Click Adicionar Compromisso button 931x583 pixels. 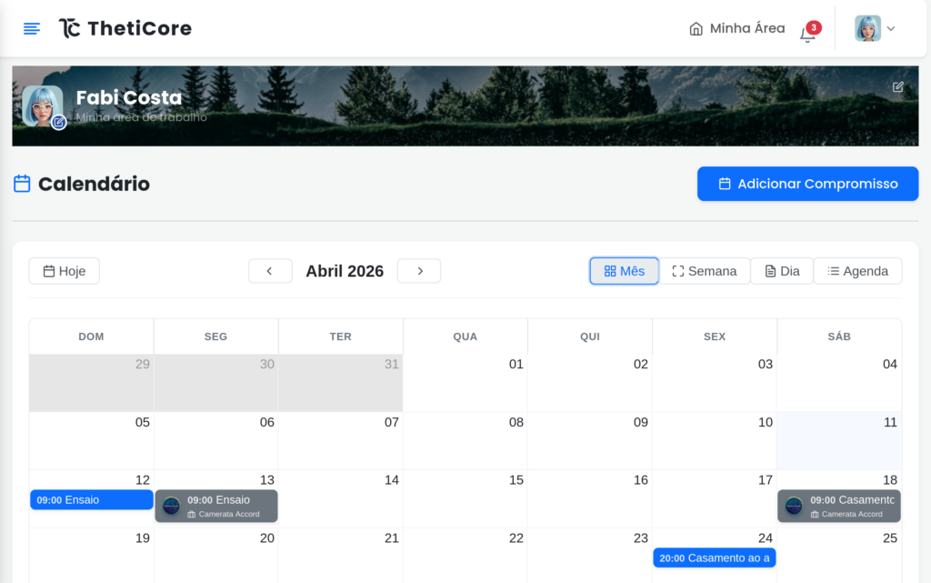point(807,184)
